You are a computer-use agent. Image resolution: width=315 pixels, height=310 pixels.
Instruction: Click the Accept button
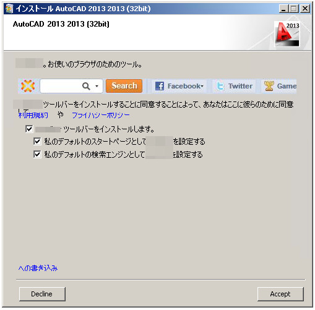[280, 294]
